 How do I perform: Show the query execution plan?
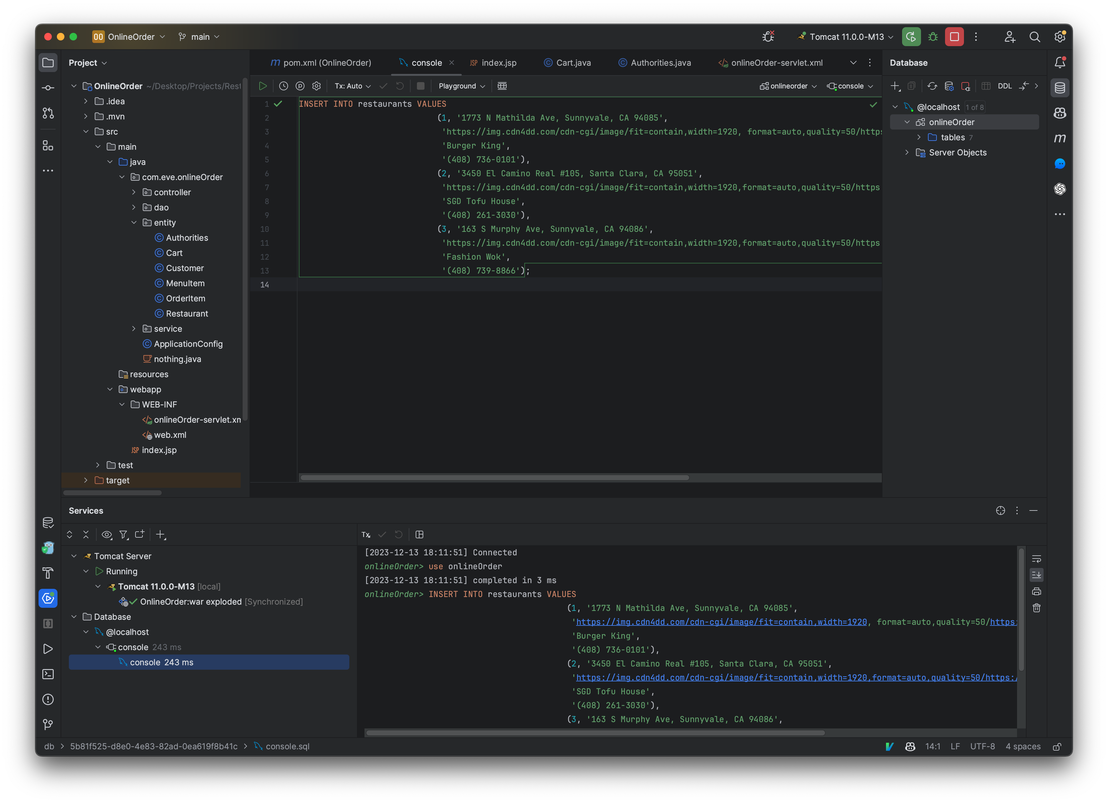300,86
